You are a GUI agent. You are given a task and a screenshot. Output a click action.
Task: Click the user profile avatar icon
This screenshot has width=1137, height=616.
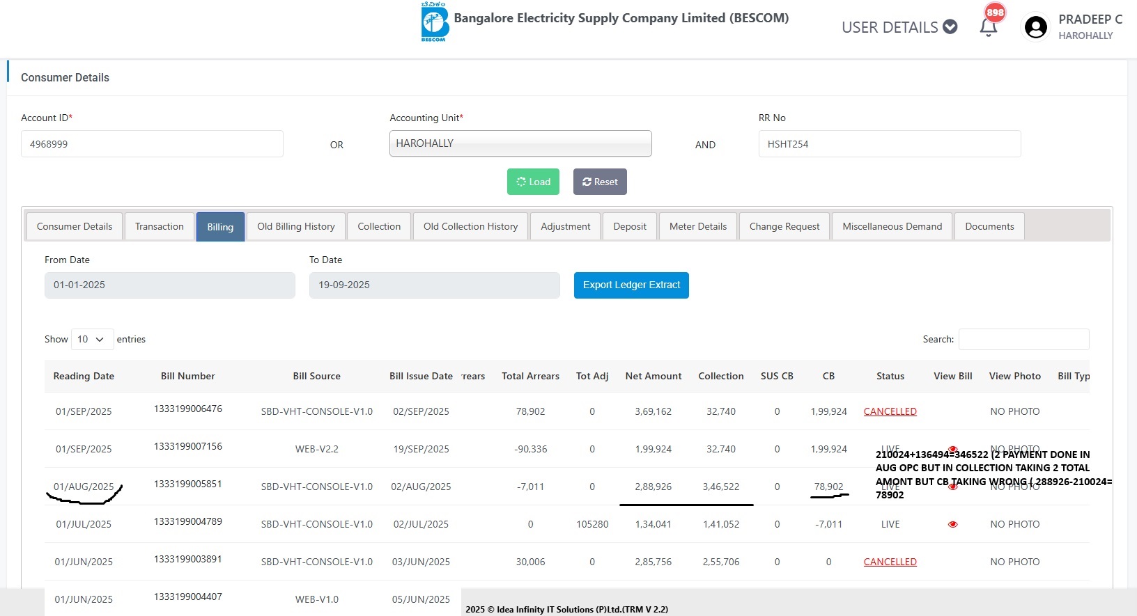coord(1035,28)
